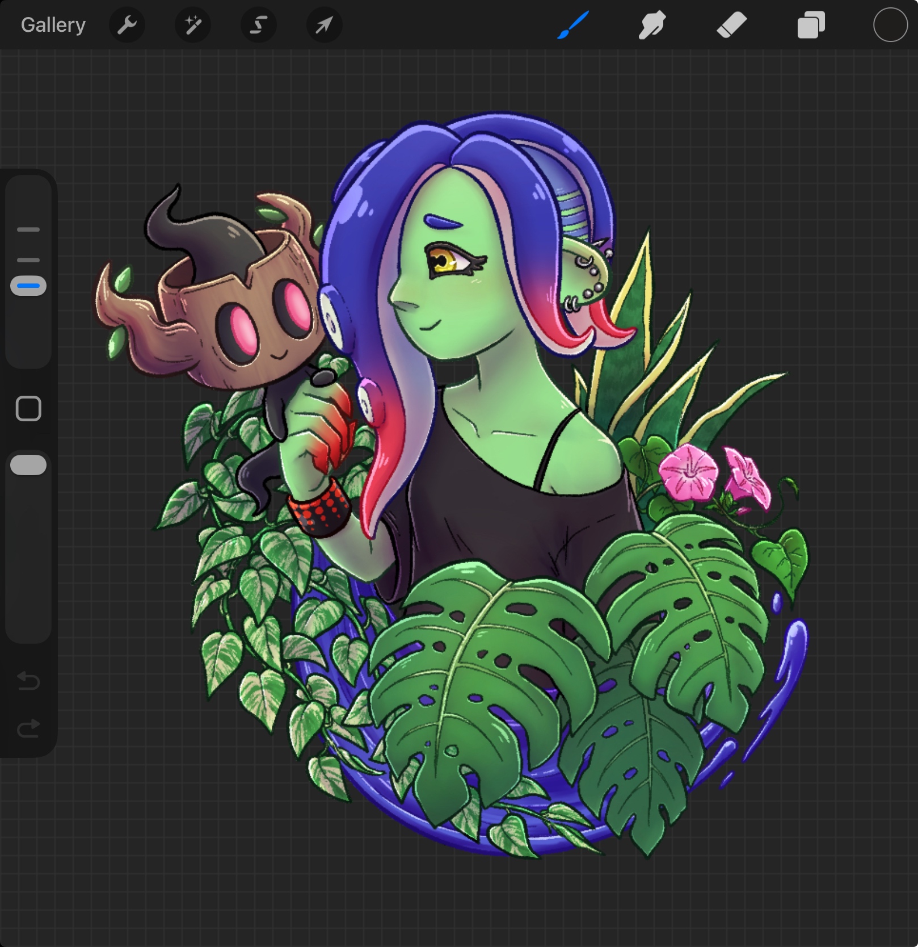Open the Layers panel
The image size is (918, 947).
pyautogui.click(x=811, y=25)
